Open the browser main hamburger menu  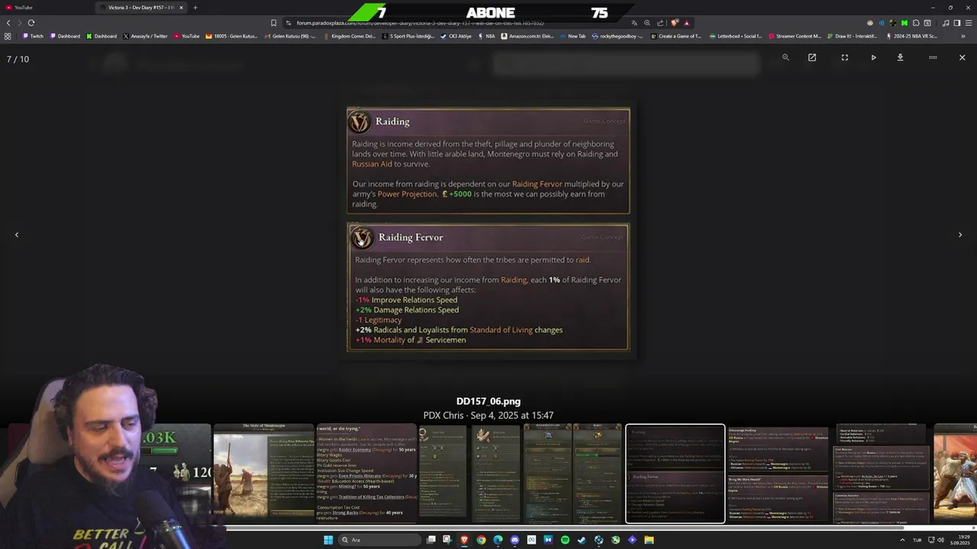pos(969,23)
